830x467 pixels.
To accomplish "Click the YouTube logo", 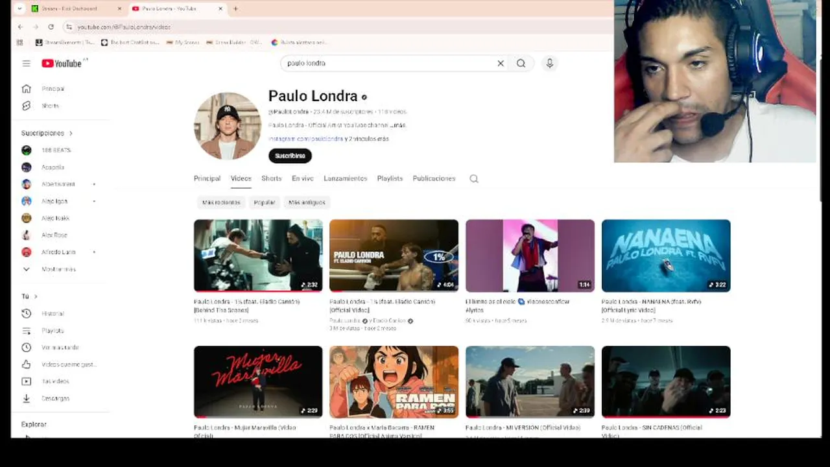I will (63, 63).
